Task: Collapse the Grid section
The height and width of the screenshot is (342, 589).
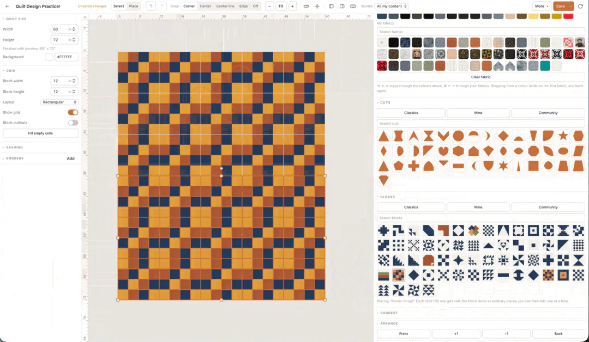Action: pyautogui.click(x=9, y=70)
